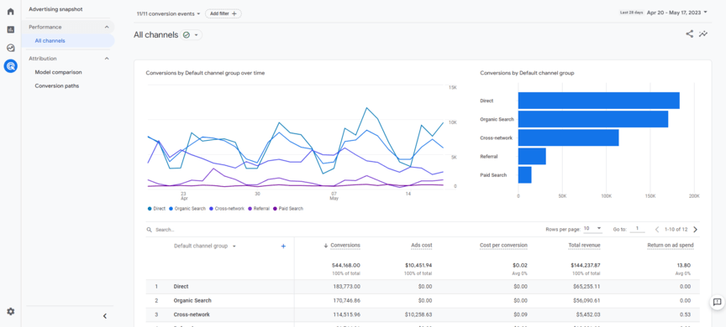Viewport: 726px width, 327px height.
Task: Open the Explore icon in left rail
Action: pyautogui.click(x=10, y=48)
